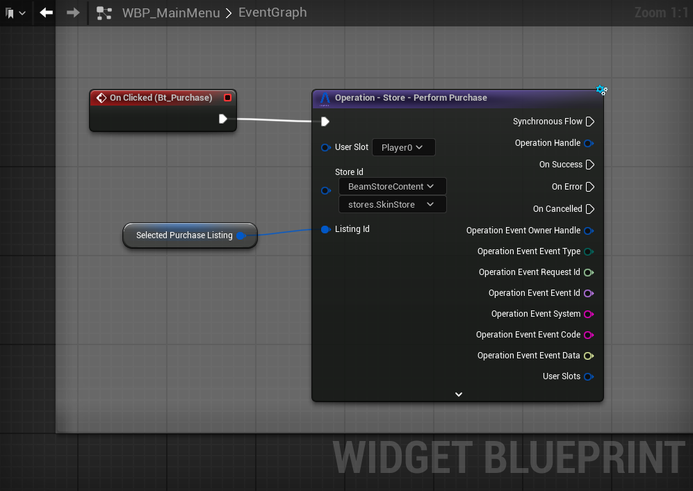The image size is (693, 491).
Task: Click the EventGraph breadcrumb label
Action: click(x=272, y=13)
